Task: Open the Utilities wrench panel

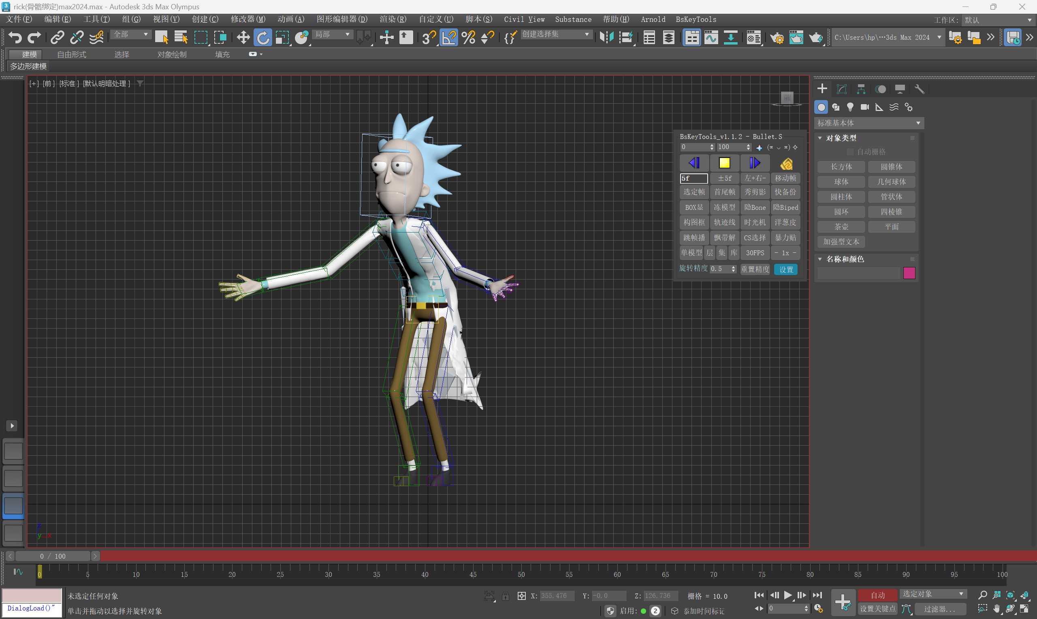Action: 920,89
